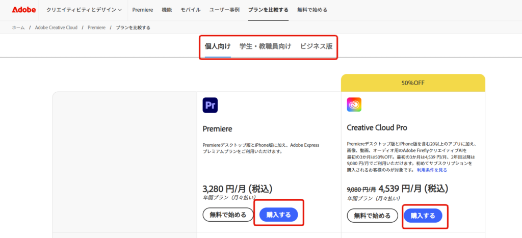Open Premiere in the top navigation
The image size is (522, 238).
(x=142, y=10)
